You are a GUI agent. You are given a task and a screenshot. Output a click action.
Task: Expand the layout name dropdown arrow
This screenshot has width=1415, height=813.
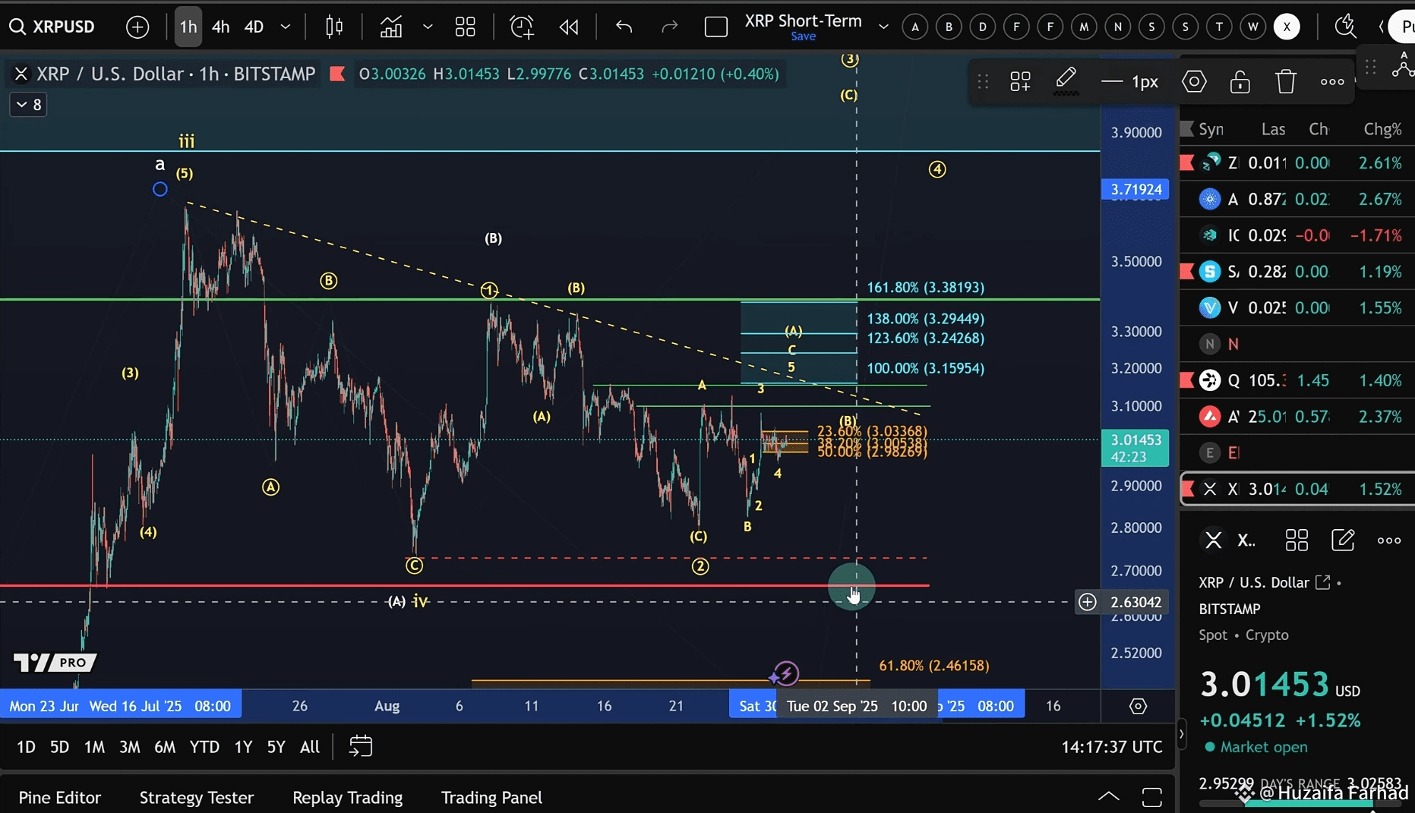883,27
